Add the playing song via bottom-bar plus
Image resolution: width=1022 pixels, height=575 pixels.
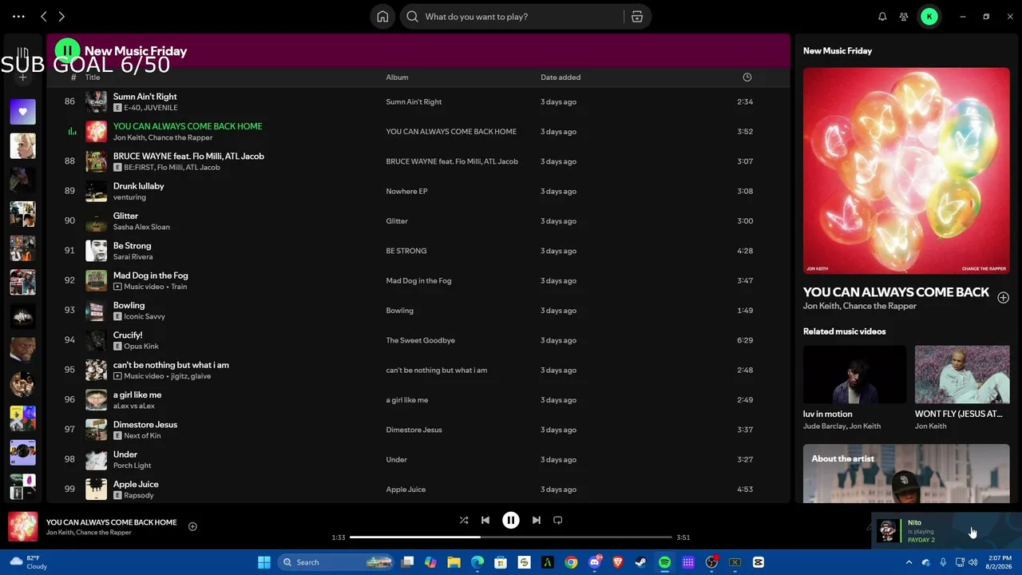[192, 526]
